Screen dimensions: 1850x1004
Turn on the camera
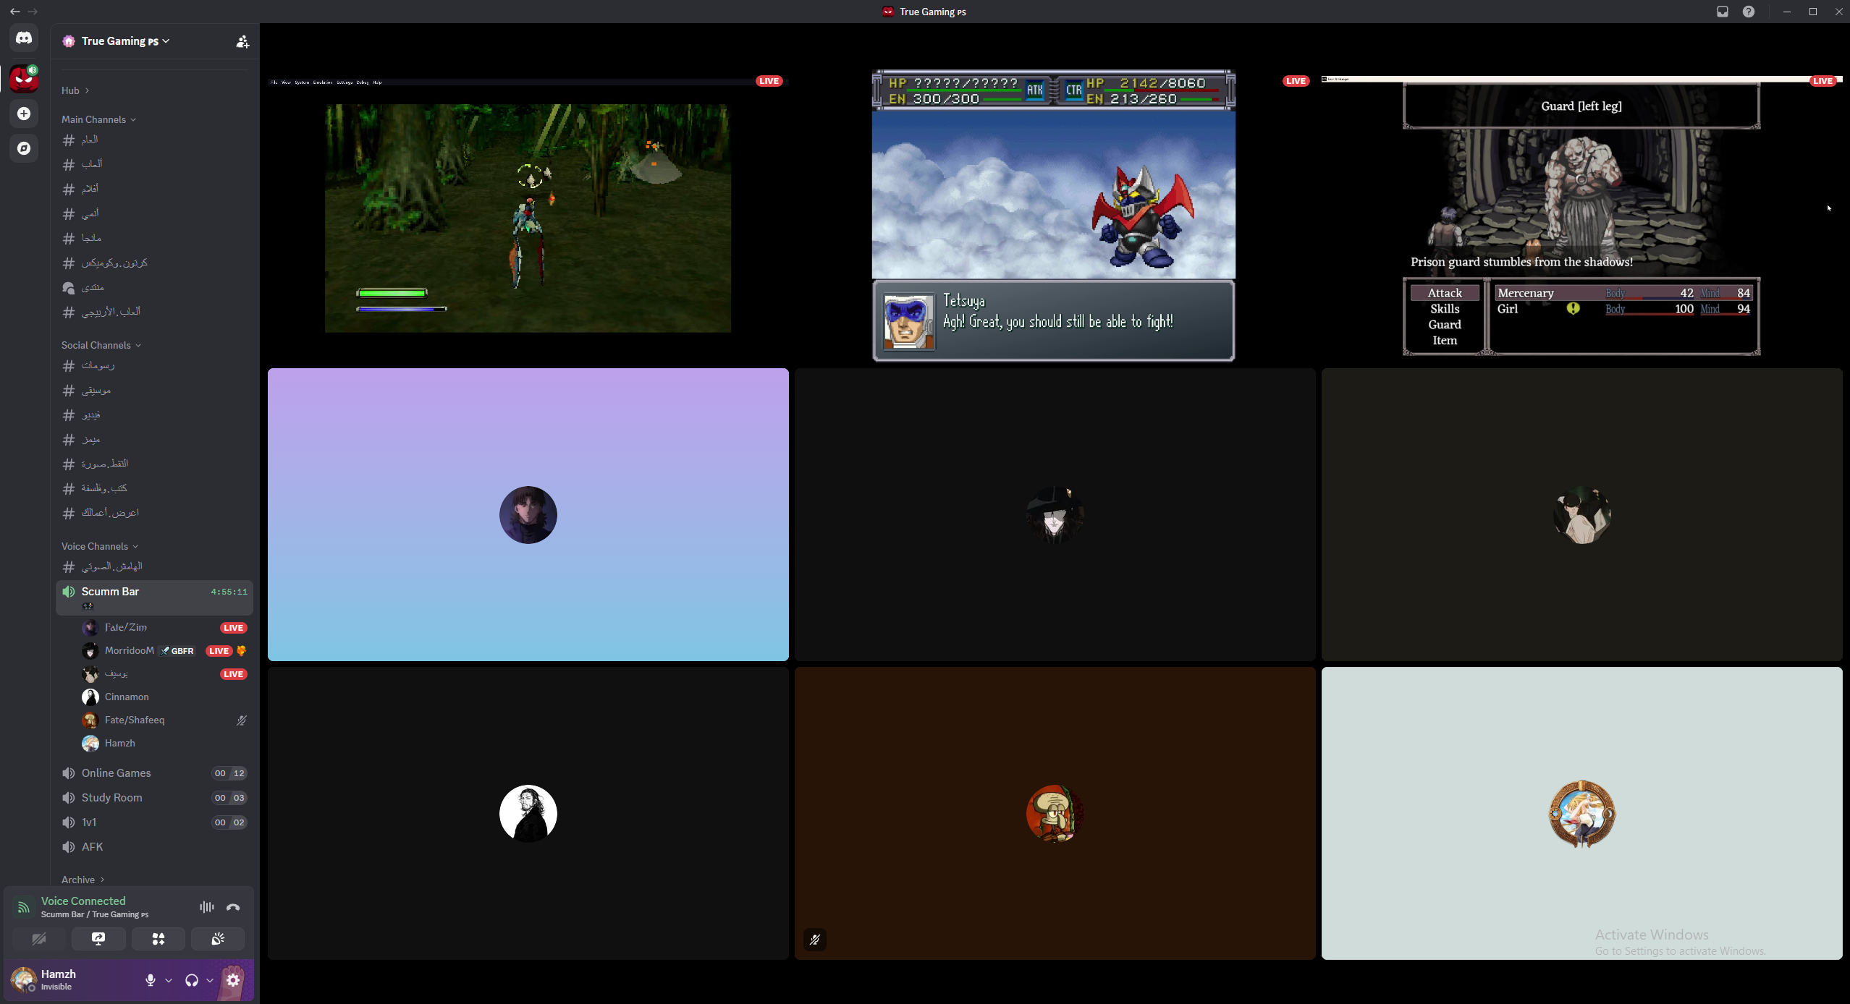point(39,939)
